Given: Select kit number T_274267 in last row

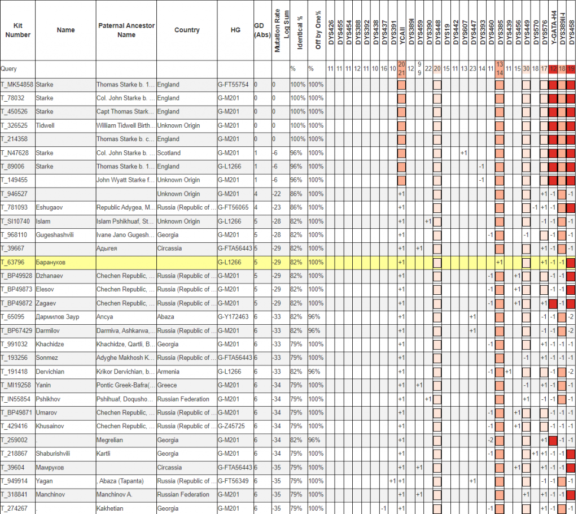Looking at the screenshot, I should 15,508.
